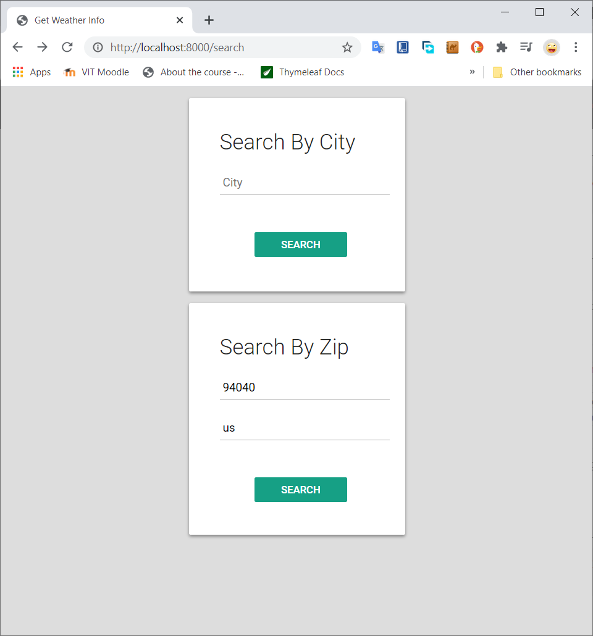Open the Thymeleaf Docs bookmark
Viewport: 593px width, 636px height.
(302, 72)
